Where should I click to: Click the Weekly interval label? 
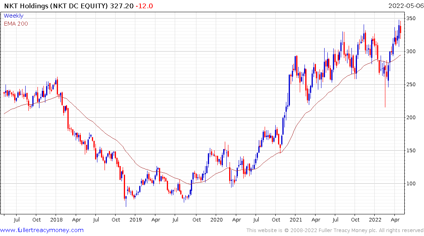13,16
